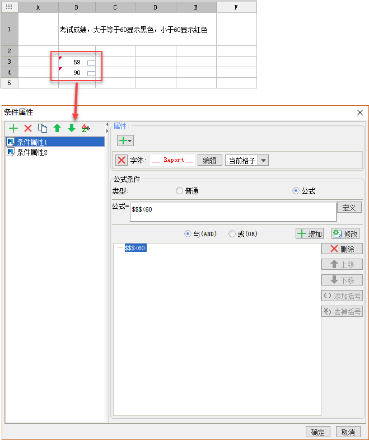Image resolution: width=369 pixels, height=440 pixels.
Task: Confirm with the 确定 button
Action: (x=318, y=432)
